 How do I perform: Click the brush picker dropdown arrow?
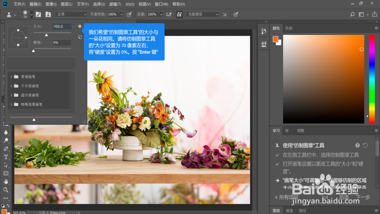tap(31, 14)
